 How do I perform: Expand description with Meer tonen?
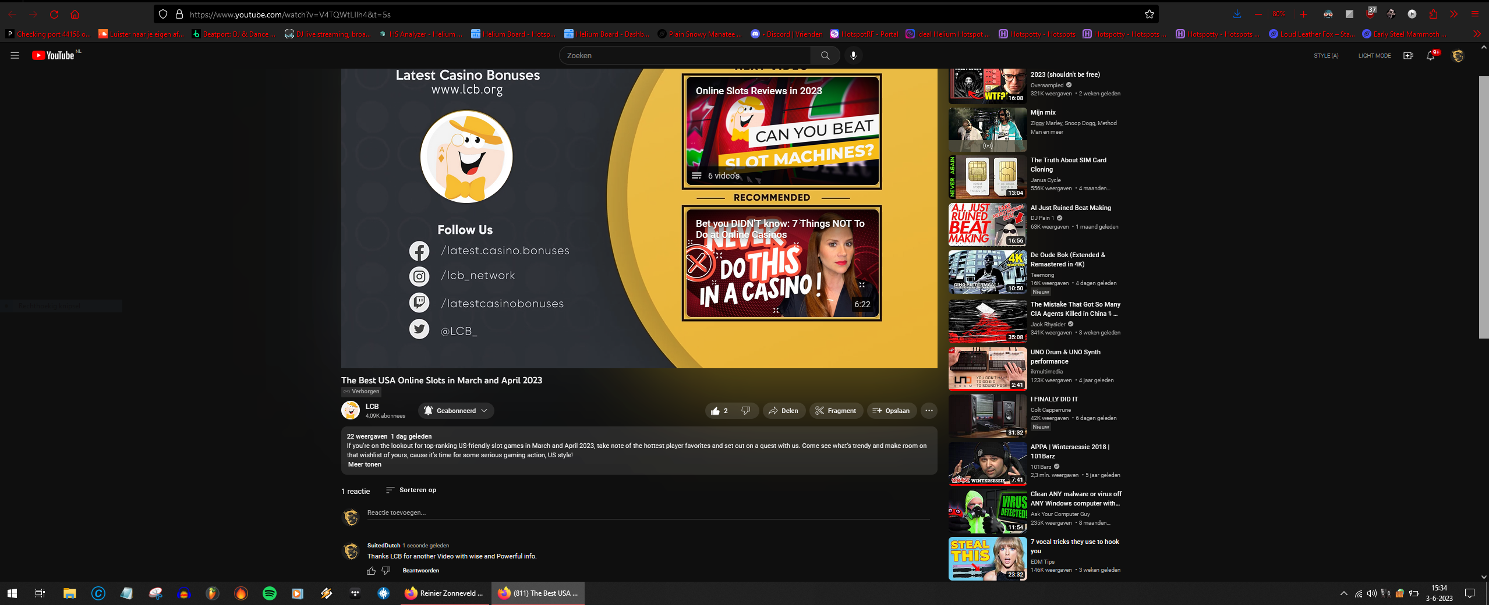coord(365,465)
